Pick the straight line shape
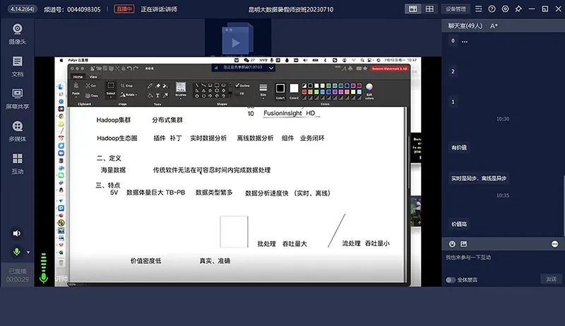 point(197,86)
